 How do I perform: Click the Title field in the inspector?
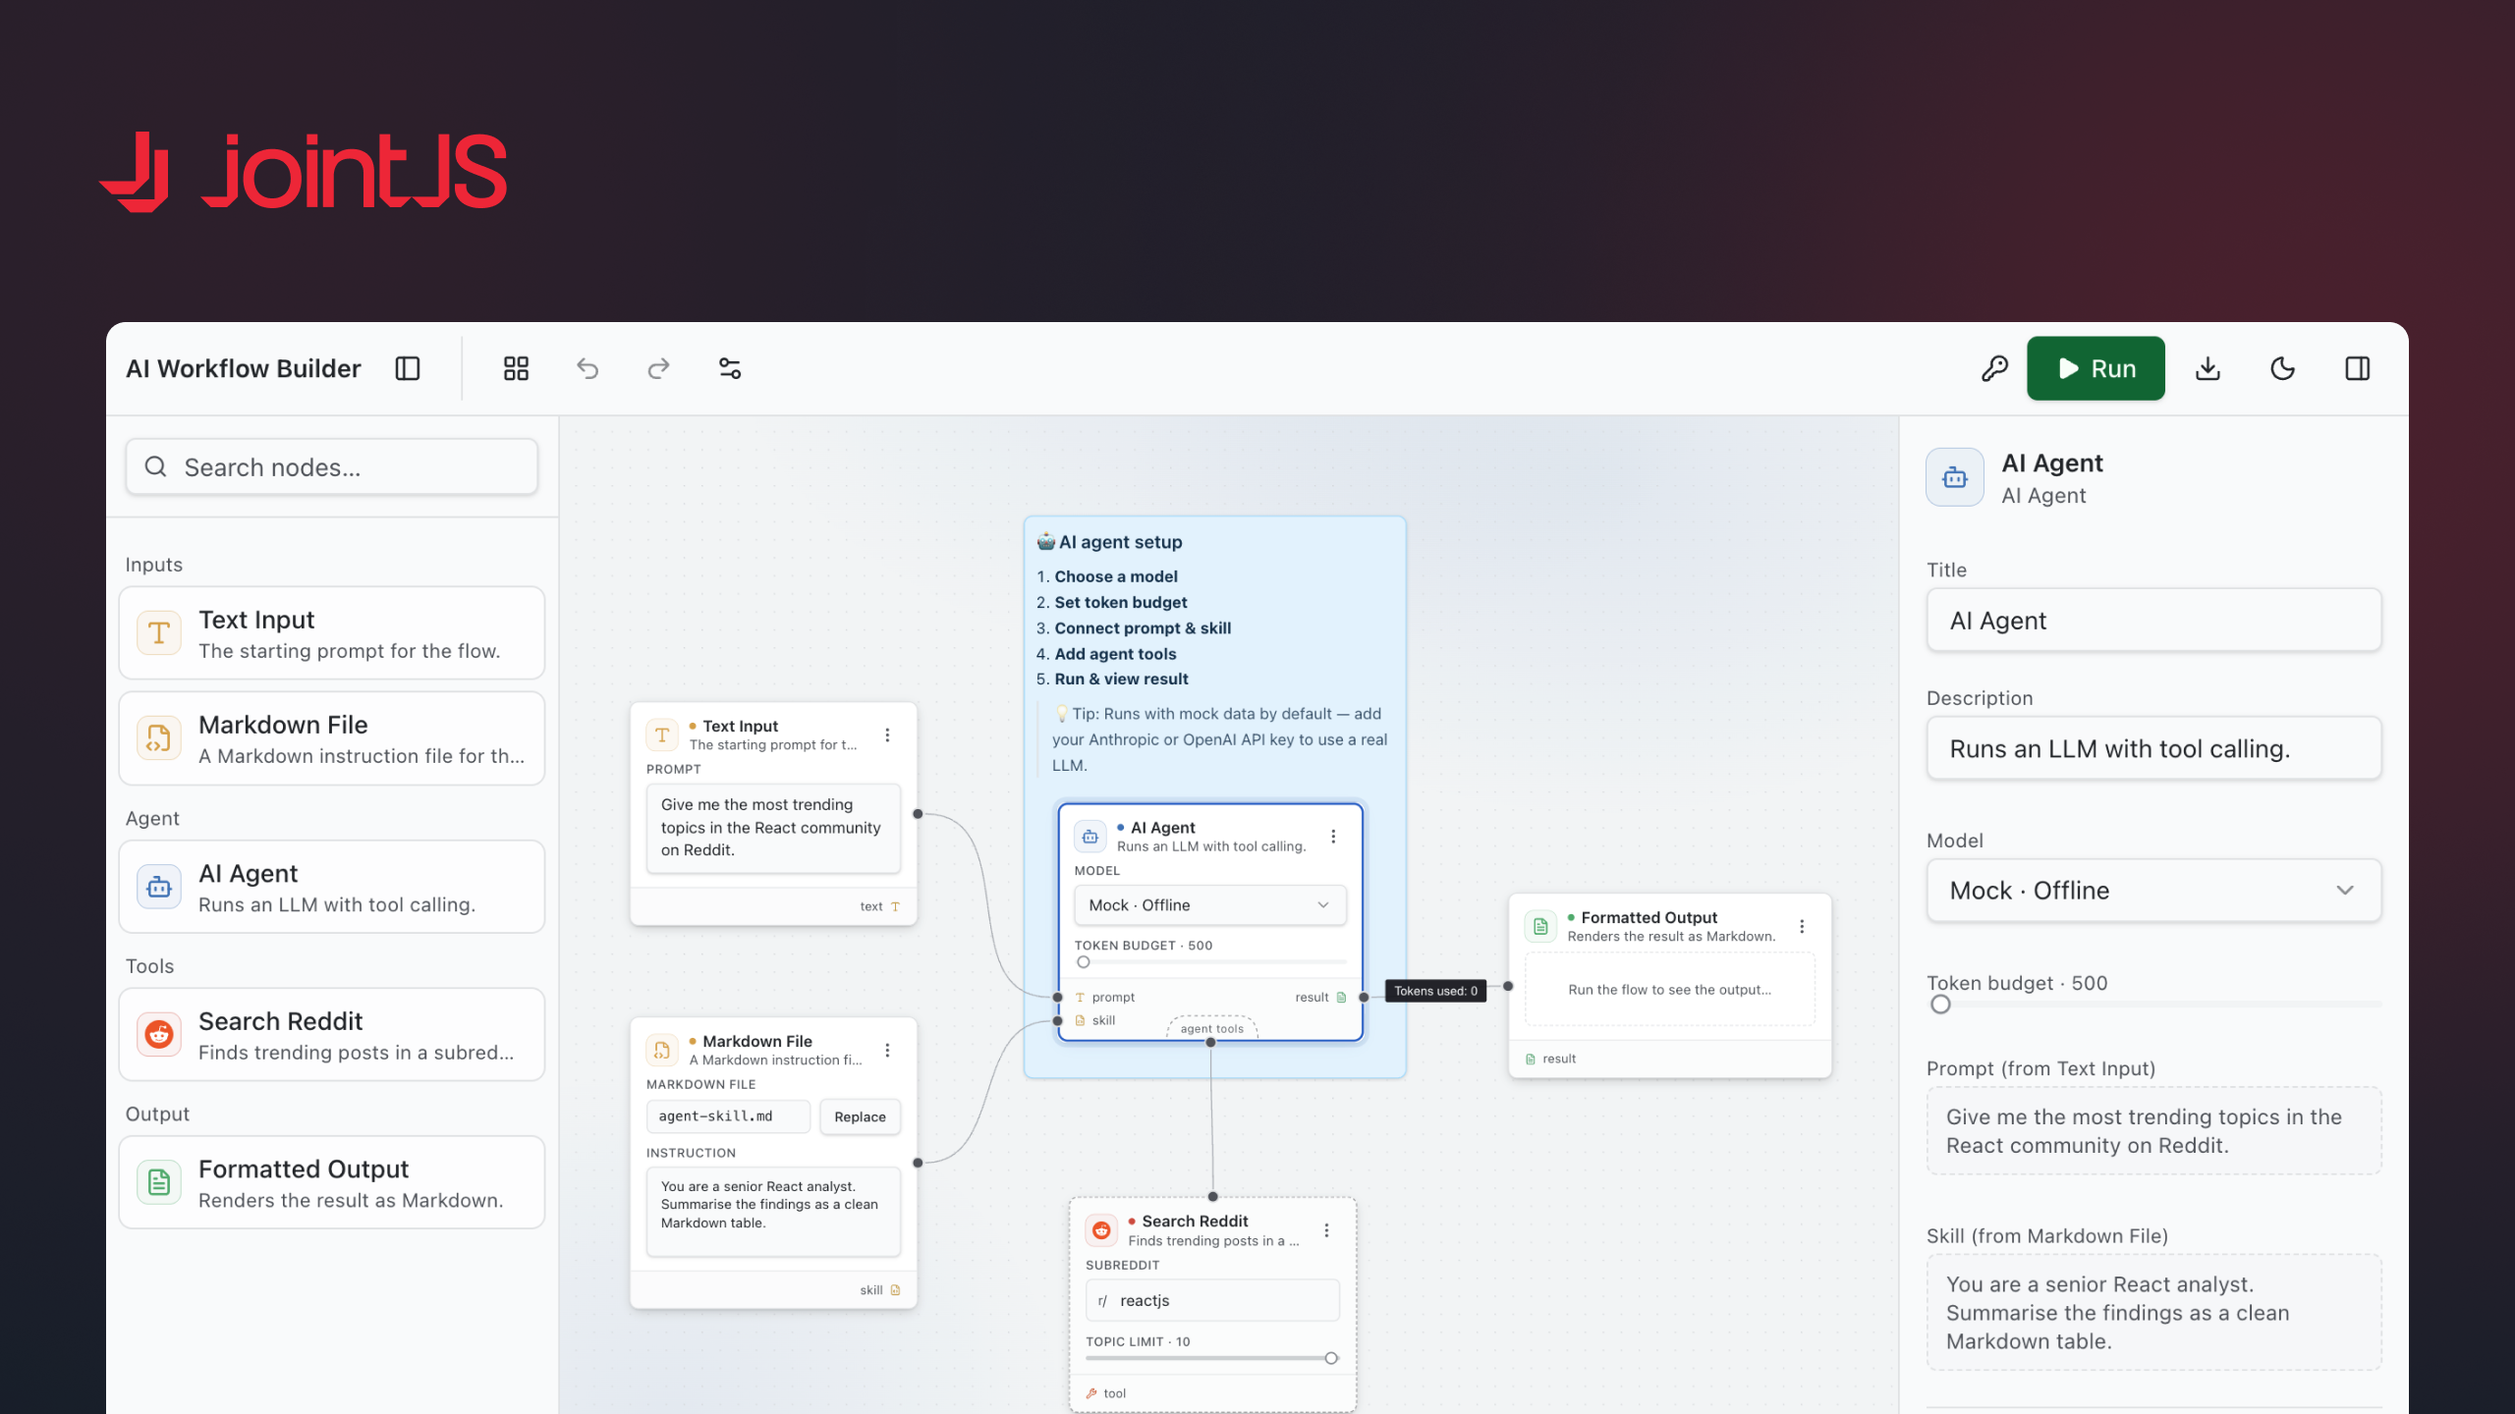(2153, 621)
